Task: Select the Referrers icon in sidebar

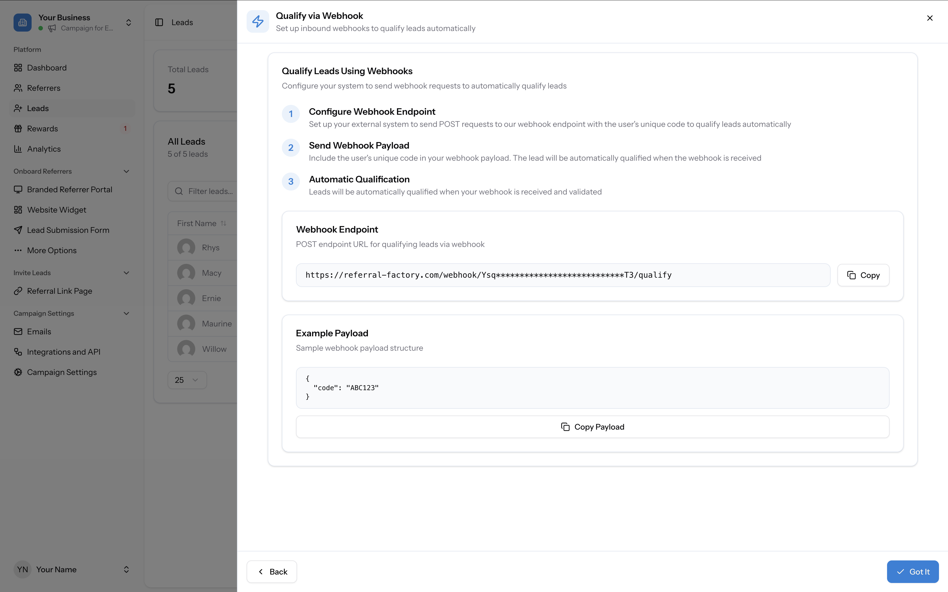Action: coord(18,88)
